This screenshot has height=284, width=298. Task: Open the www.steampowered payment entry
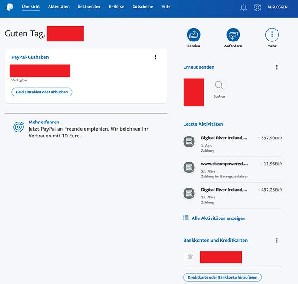pyautogui.click(x=233, y=170)
